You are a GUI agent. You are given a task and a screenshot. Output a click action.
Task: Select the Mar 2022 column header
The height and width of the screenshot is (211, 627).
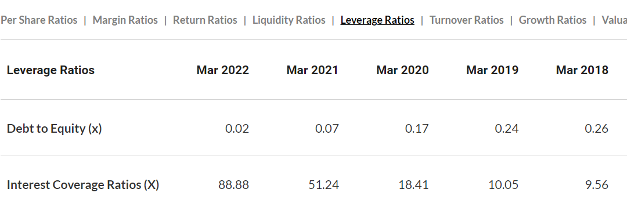(223, 70)
